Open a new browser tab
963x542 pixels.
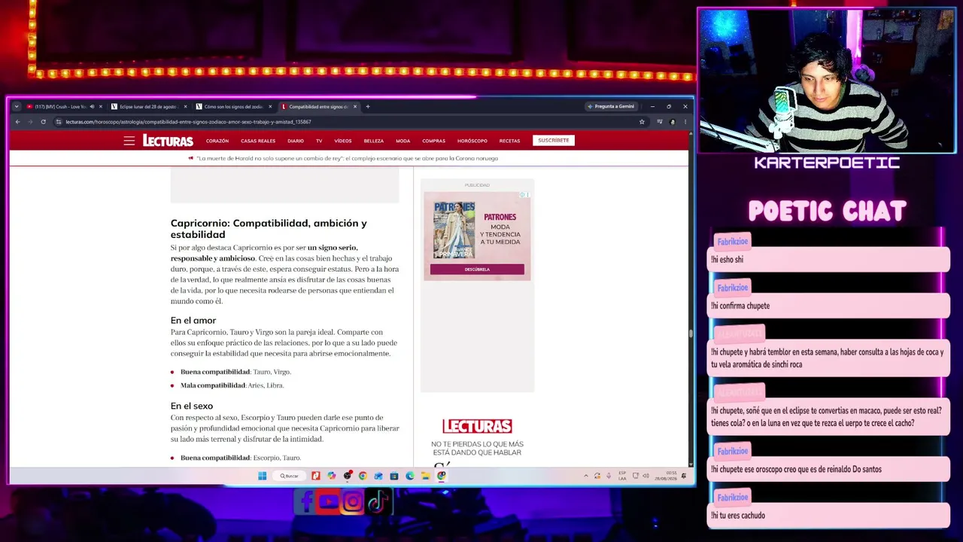click(x=367, y=107)
